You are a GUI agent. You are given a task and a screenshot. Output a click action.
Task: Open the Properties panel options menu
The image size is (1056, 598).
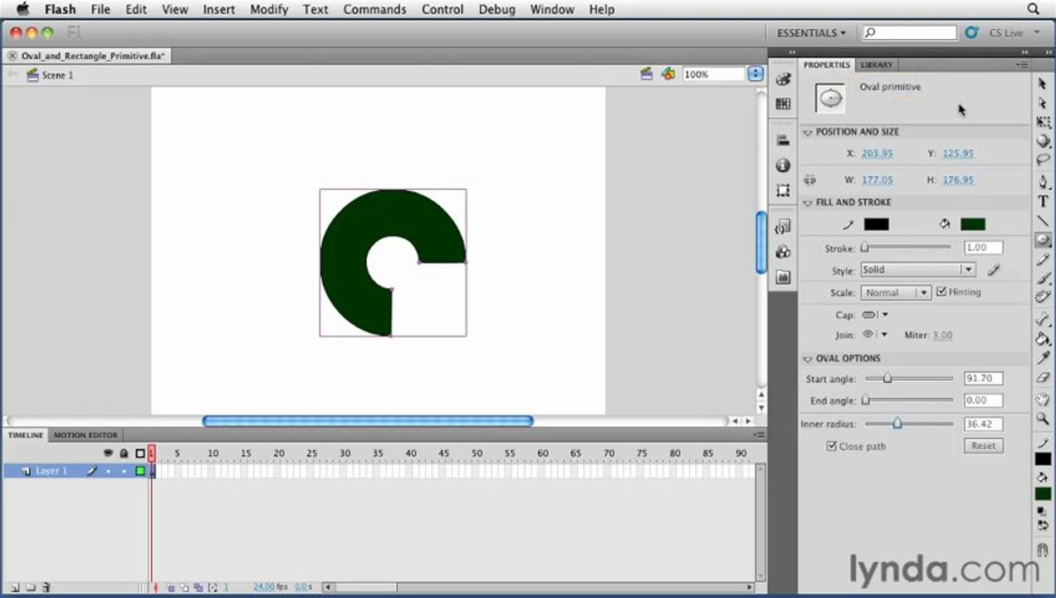[x=1022, y=65]
